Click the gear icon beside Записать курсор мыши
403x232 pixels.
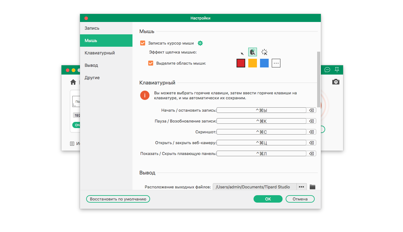[200, 43]
